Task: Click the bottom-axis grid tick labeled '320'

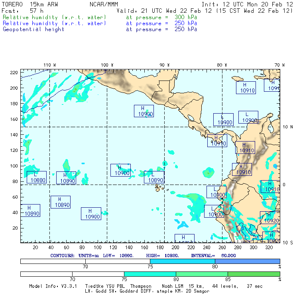Action: pyautogui.click(x=269, y=248)
